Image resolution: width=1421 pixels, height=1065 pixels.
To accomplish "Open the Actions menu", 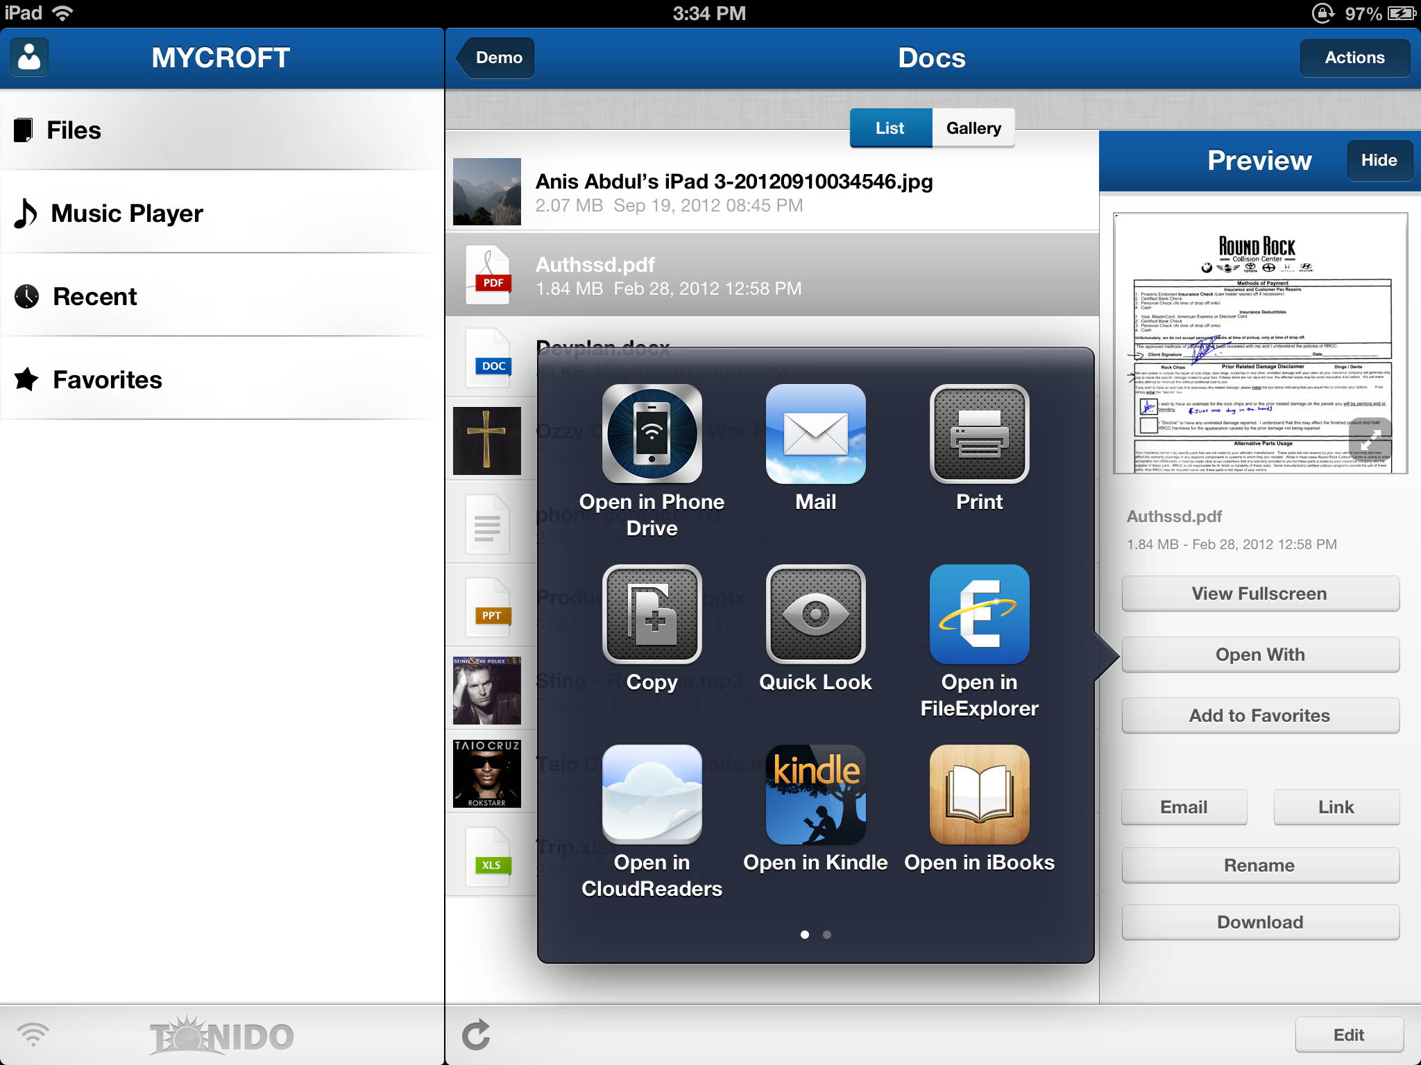I will [1354, 58].
